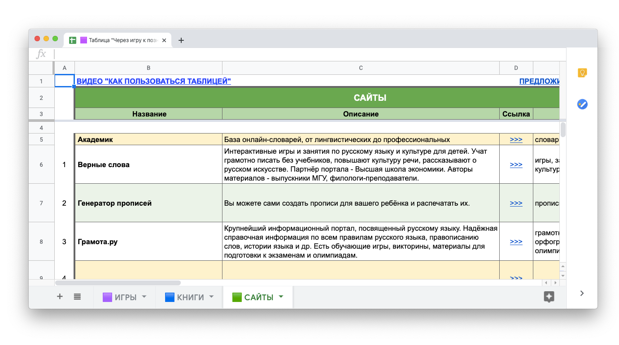Show the collapsed side panel with the chevron
The height and width of the screenshot is (345, 619).
(x=582, y=293)
